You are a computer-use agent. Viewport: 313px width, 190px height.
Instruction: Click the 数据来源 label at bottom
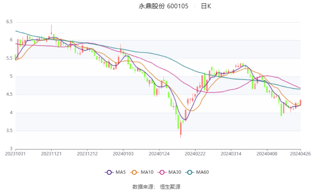coord(143,186)
